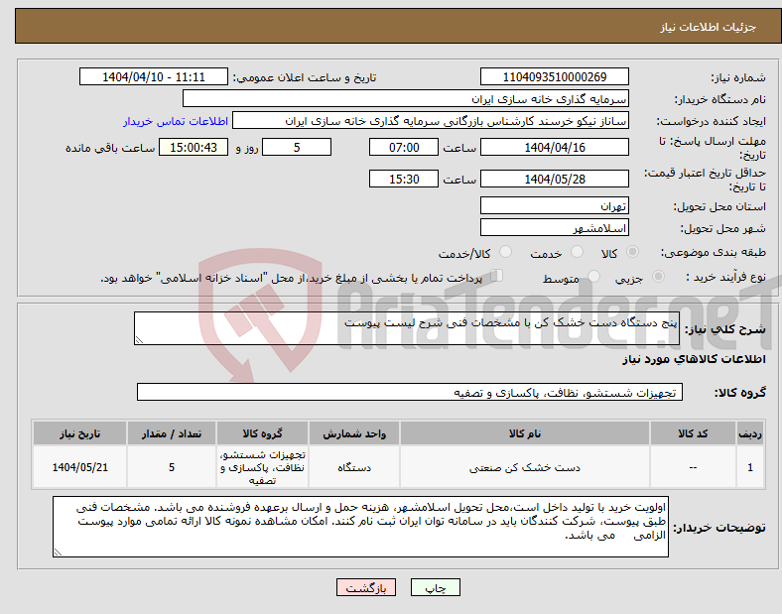Image resolution: width=782 pixels, height=614 pixels.
Task: Click the گروه کالا field تجهیزات شستشو
Action: [x=410, y=392]
